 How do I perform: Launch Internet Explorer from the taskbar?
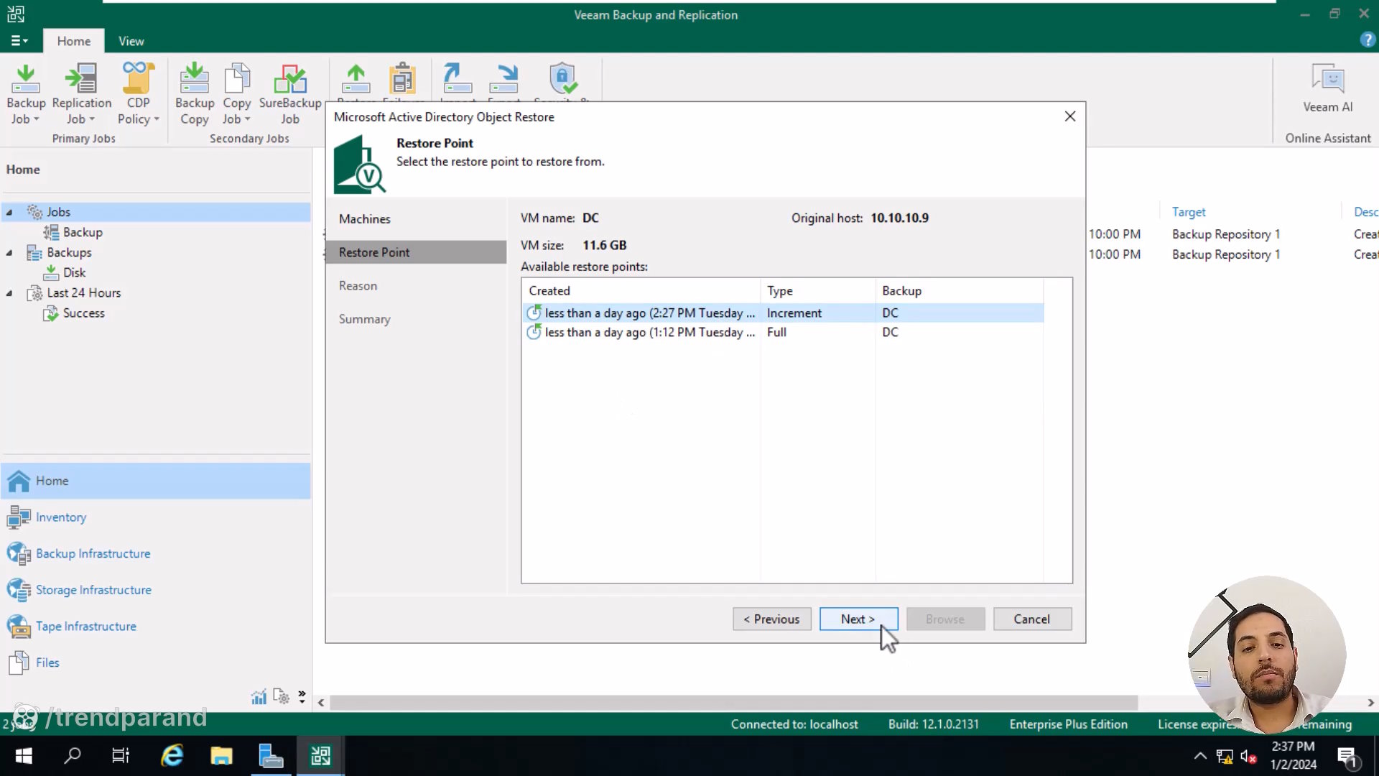[172, 756]
